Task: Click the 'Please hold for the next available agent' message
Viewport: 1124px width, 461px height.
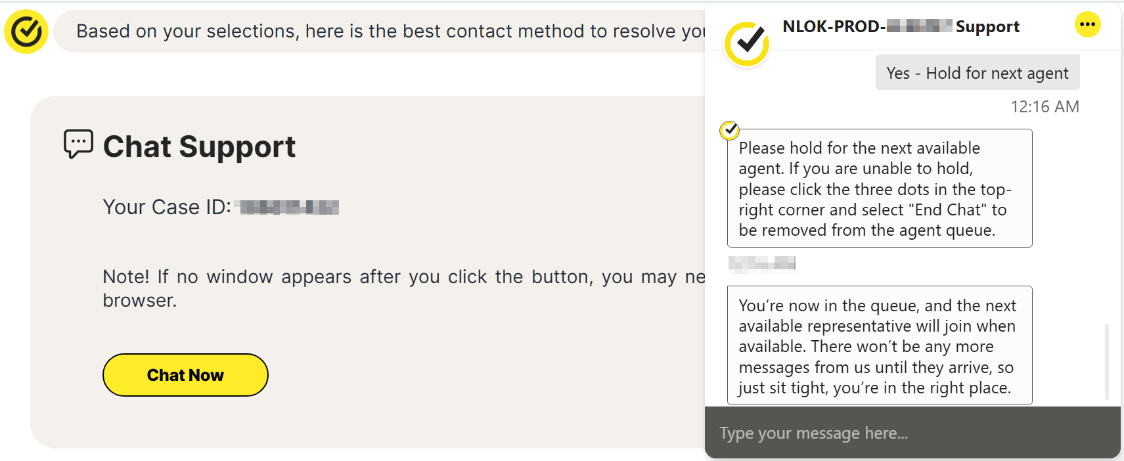Action: point(880,188)
